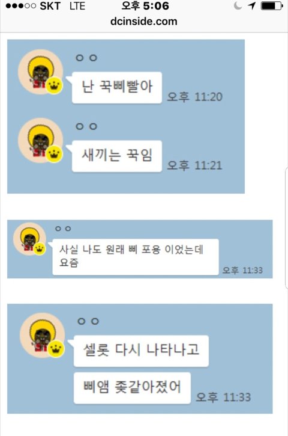Tap the 새끼는 꾹임 message bubble
Screen dimensions: 288x436
tap(117, 156)
